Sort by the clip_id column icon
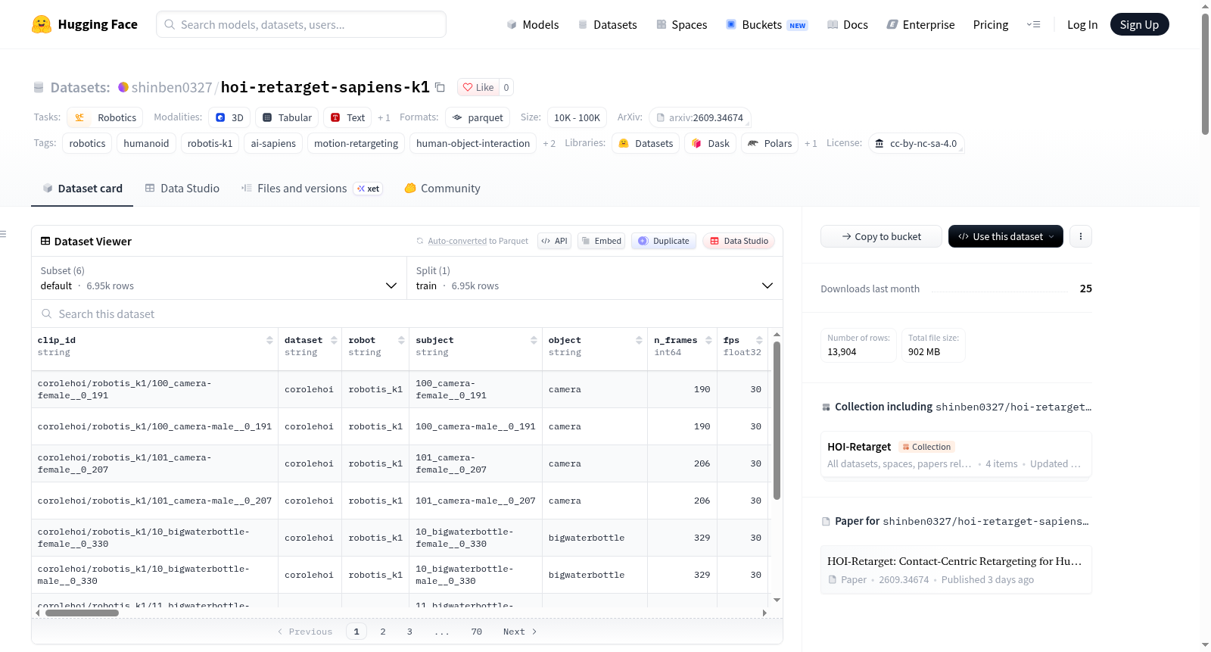The image size is (1211, 652). (x=269, y=340)
